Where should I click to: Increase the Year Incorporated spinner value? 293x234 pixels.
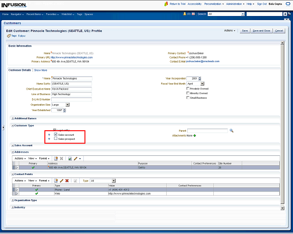(x=200, y=77)
